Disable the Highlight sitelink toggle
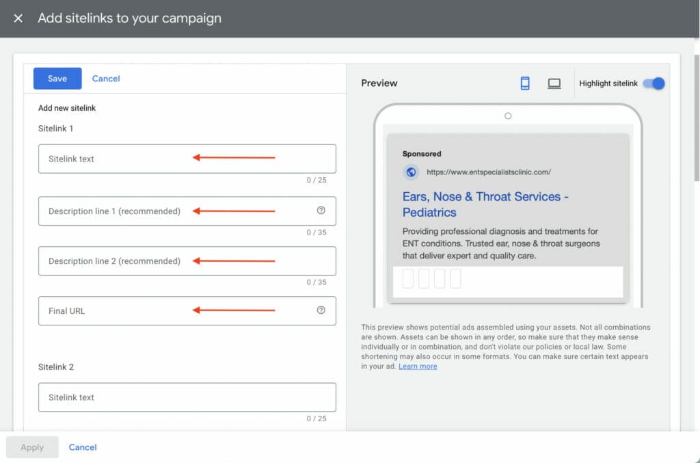This screenshot has height=463, width=700. click(654, 83)
